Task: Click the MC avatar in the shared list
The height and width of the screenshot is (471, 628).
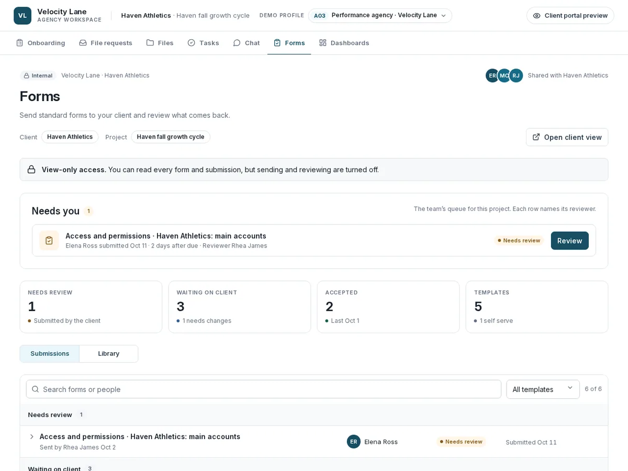Action: (504, 75)
